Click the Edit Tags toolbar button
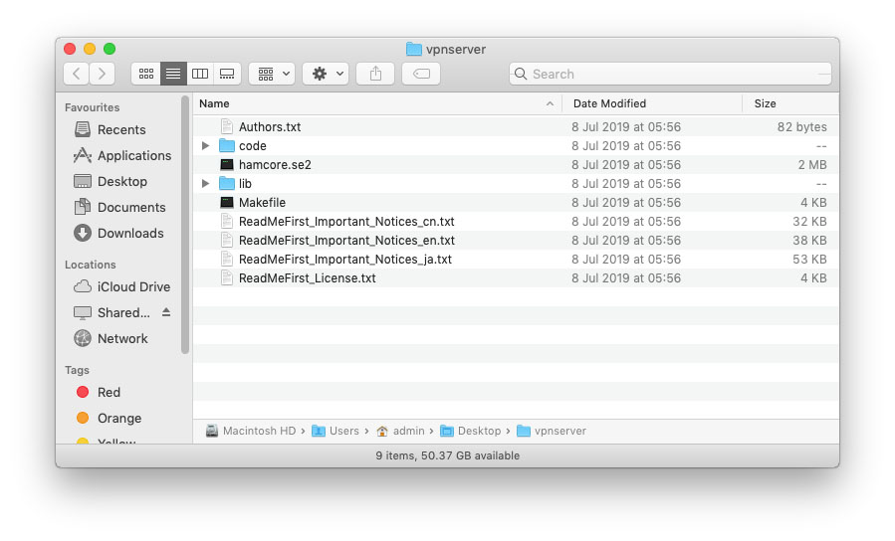 pyautogui.click(x=421, y=74)
